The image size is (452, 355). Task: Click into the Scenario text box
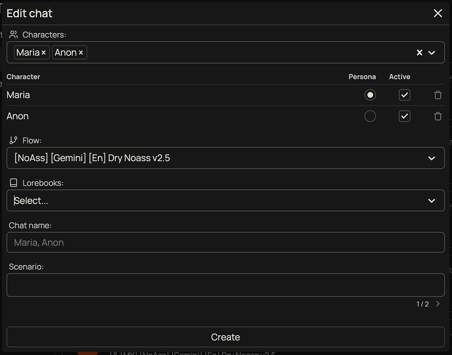pyautogui.click(x=225, y=285)
